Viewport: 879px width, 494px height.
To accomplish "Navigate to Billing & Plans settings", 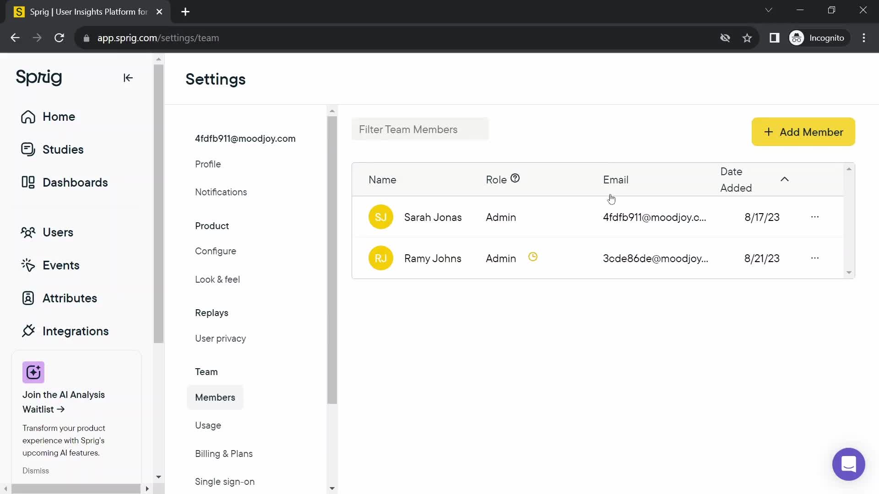I will 224,453.
